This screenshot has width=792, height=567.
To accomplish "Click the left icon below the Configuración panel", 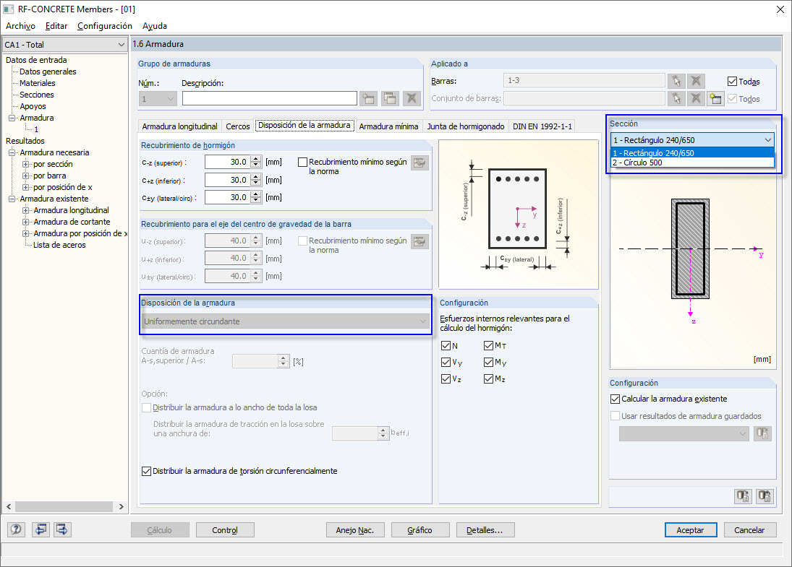I will point(743,496).
